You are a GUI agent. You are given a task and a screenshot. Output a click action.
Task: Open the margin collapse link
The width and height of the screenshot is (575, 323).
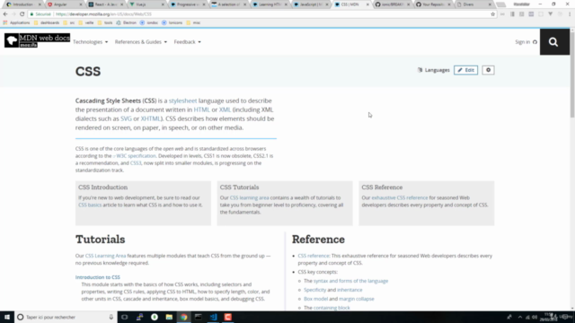coord(357,299)
